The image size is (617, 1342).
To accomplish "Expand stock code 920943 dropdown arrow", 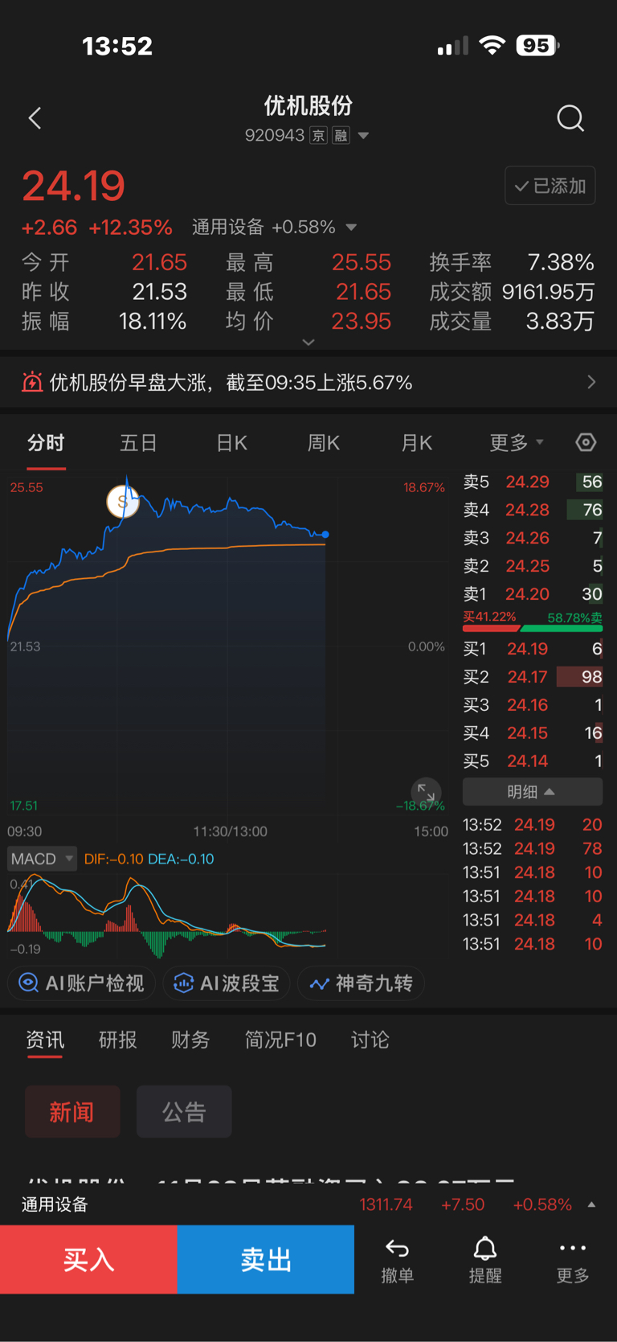I will click(x=363, y=136).
